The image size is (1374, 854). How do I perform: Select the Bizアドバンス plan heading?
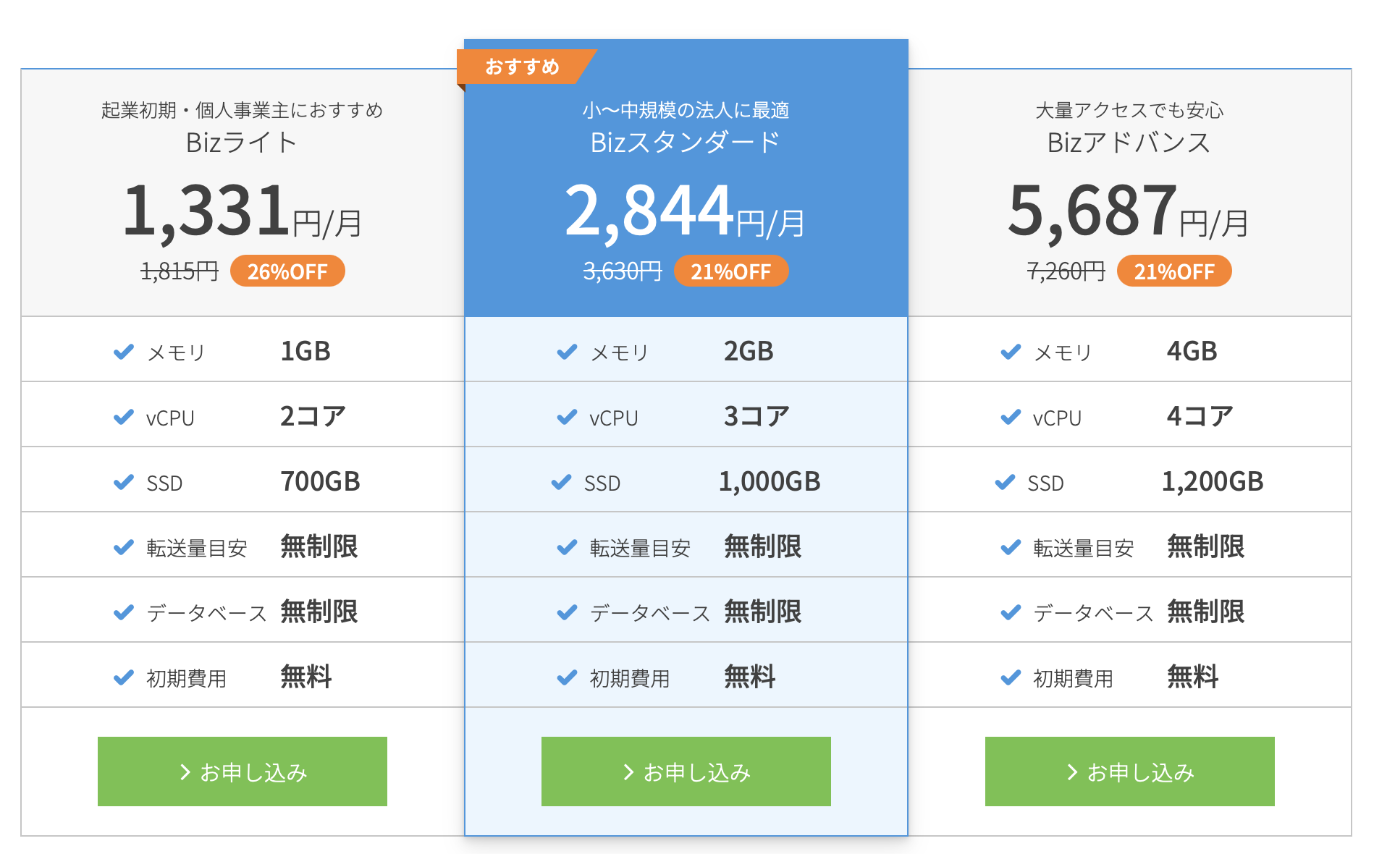[1129, 143]
